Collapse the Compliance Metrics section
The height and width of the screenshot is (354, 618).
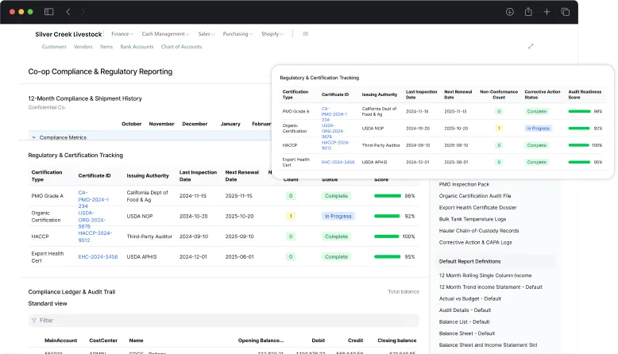click(34, 137)
